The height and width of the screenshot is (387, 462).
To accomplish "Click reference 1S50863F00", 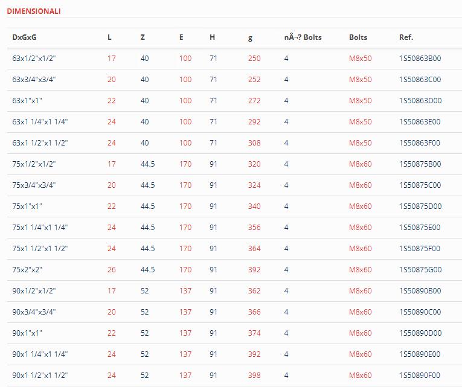I will [420, 143].
